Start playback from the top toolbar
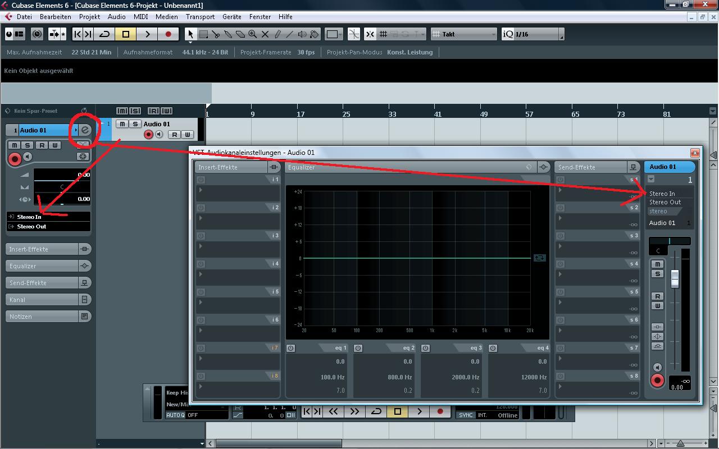Viewport: 719px width, 449px height. point(147,34)
